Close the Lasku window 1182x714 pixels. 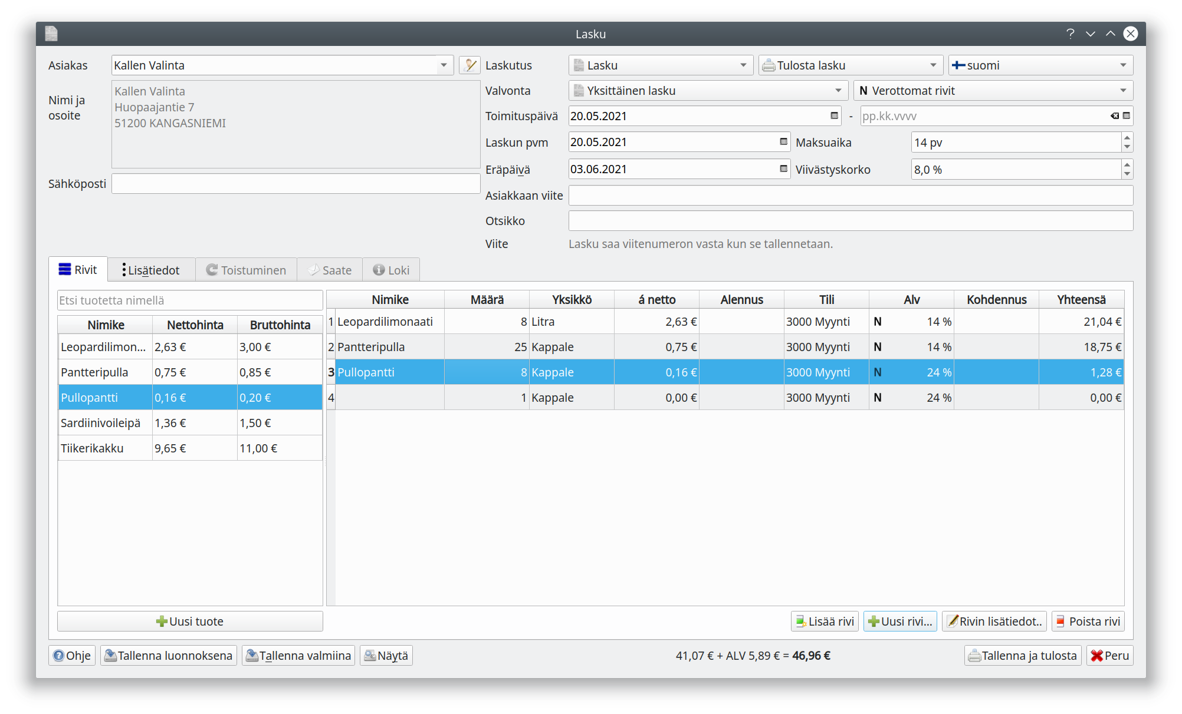1130,34
